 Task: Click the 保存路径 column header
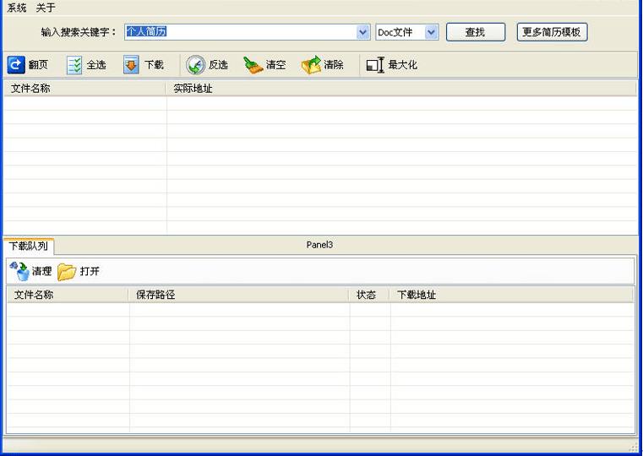tap(238, 295)
